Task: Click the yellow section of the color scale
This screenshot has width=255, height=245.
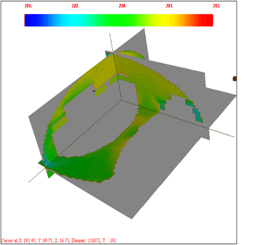Action: [x=165, y=21]
